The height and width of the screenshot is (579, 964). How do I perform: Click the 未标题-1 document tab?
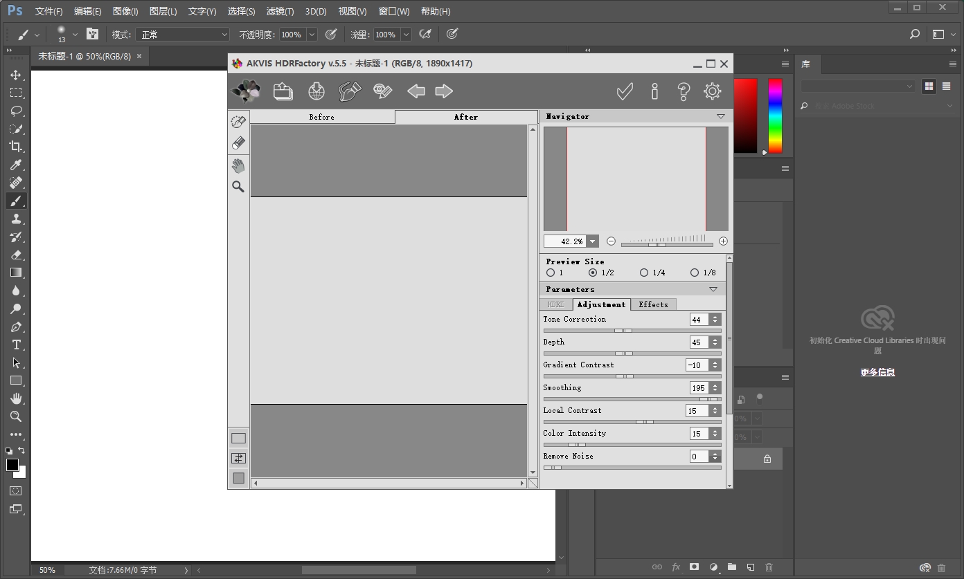[84, 57]
